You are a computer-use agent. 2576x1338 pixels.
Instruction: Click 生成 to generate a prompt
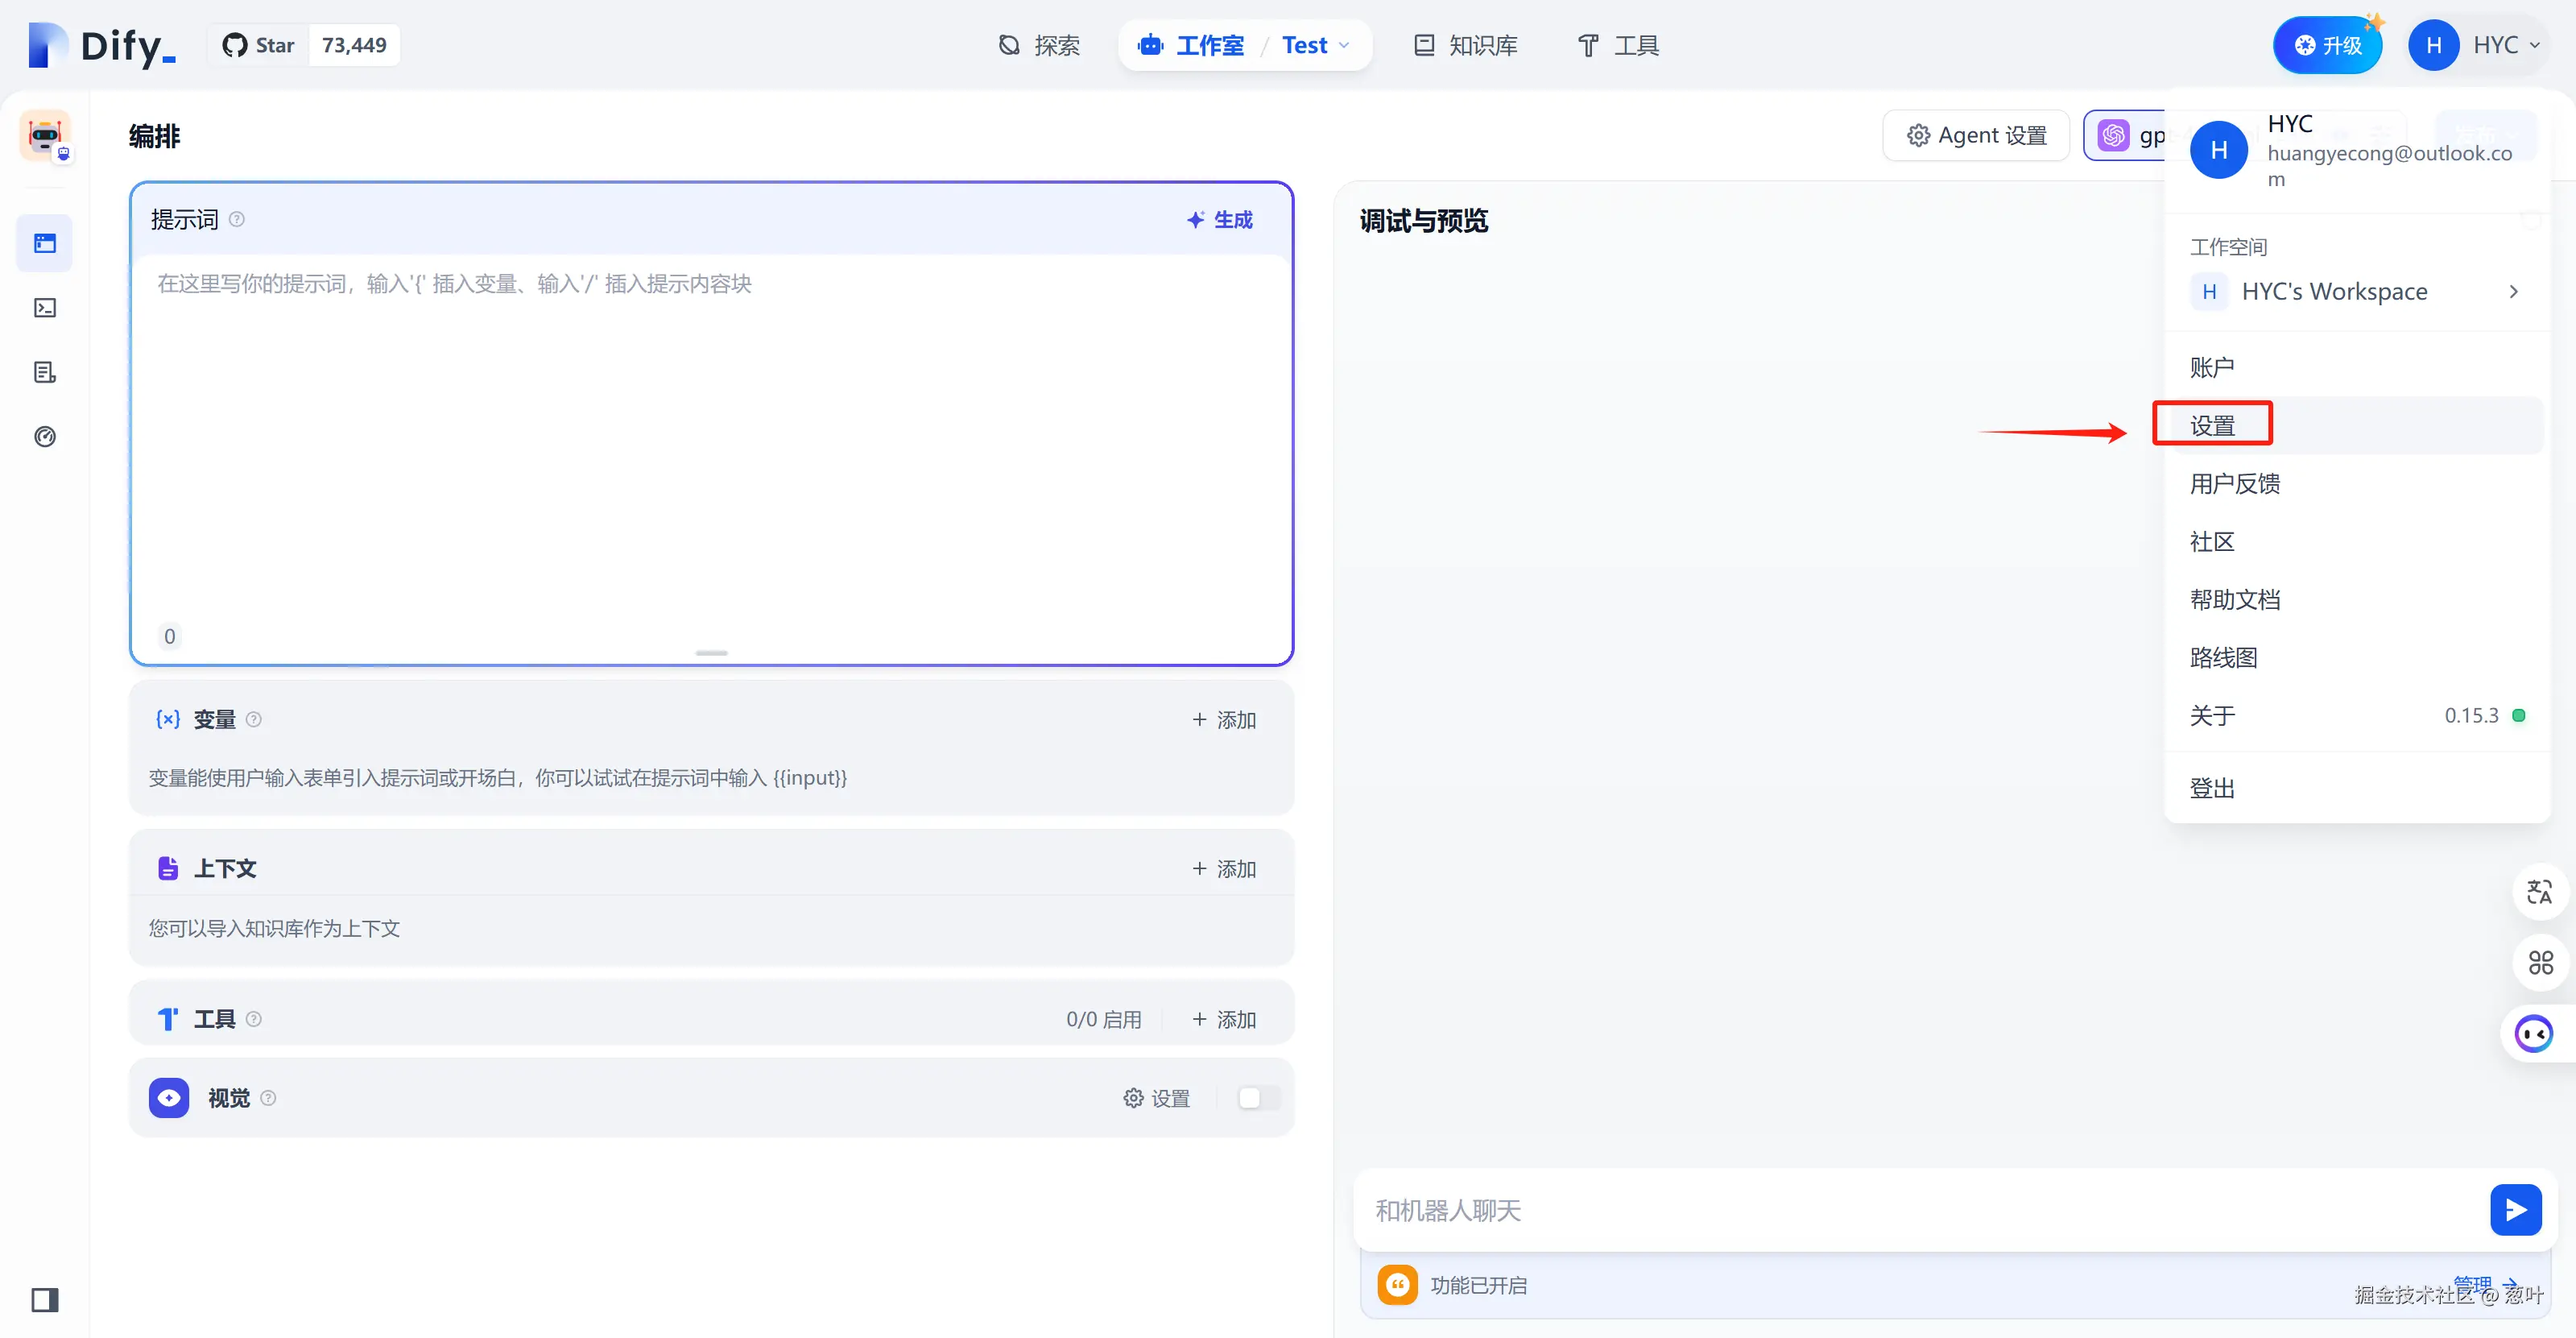coord(1219,219)
